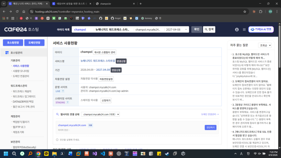
Task: Click the staging 신청하기 button
Action: (106, 100)
